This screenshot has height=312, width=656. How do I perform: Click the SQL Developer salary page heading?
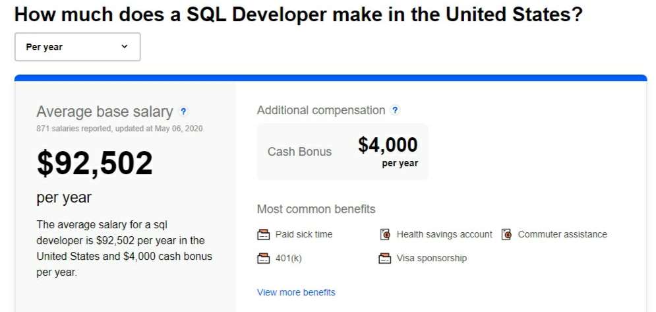(299, 15)
